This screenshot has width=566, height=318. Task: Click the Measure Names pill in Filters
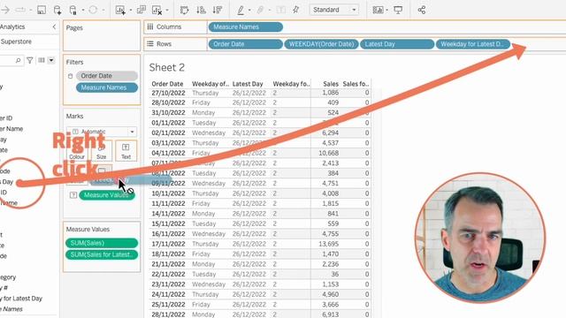point(107,87)
